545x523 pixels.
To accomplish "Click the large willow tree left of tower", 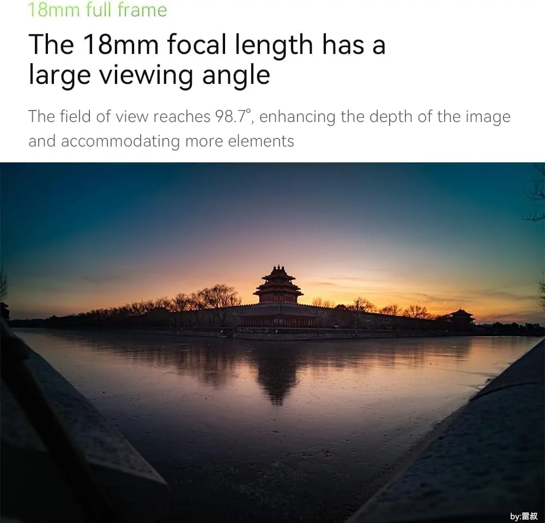I will pos(219,300).
